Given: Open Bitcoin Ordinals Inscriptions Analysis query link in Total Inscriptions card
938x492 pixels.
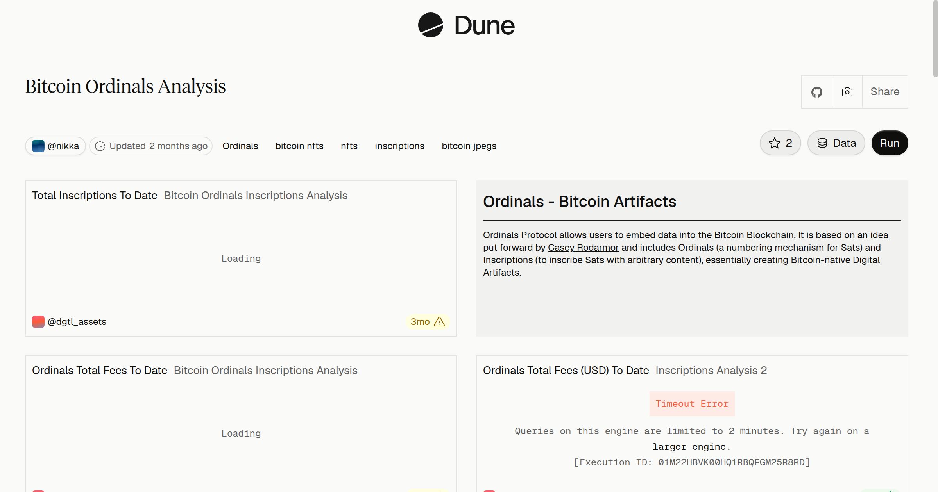Looking at the screenshot, I should pyautogui.click(x=256, y=195).
